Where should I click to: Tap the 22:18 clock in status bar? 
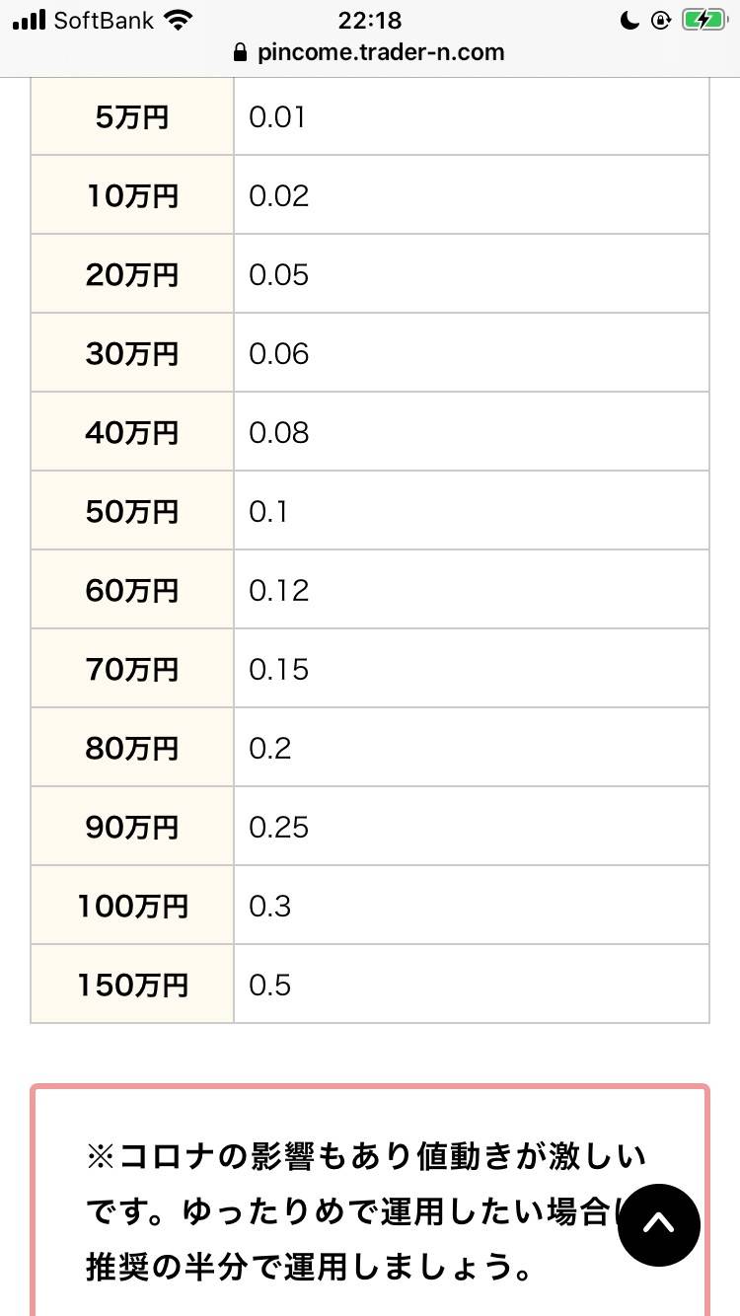(x=369, y=20)
